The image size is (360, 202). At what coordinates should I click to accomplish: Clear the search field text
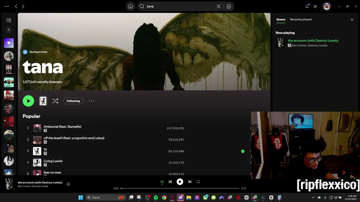point(219,6)
